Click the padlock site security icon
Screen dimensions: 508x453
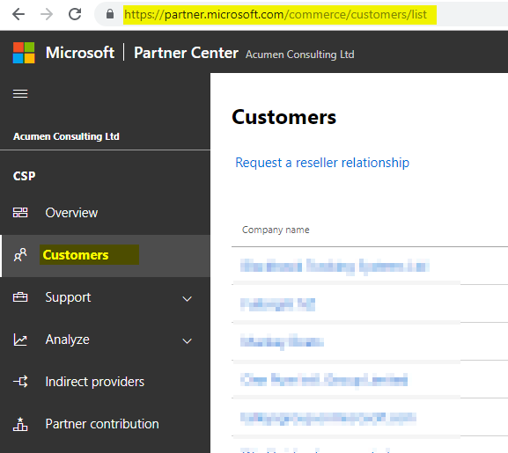[110, 14]
